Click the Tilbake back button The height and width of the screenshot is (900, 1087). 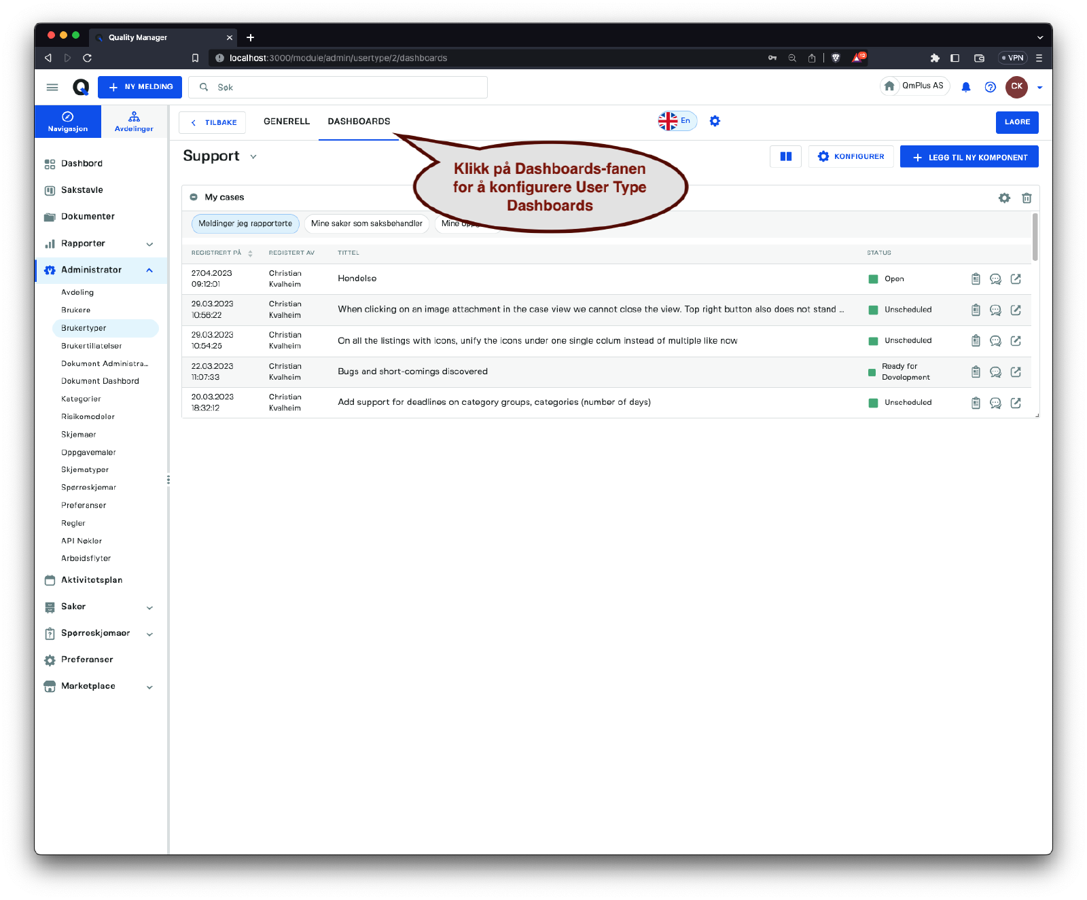(x=213, y=123)
